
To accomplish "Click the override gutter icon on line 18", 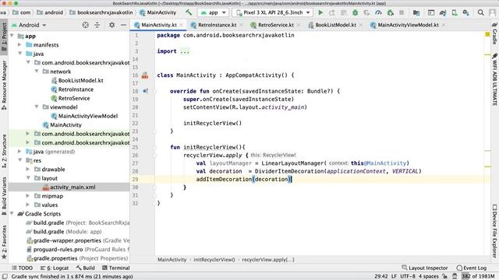I will pyautogui.click(x=145, y=91).
